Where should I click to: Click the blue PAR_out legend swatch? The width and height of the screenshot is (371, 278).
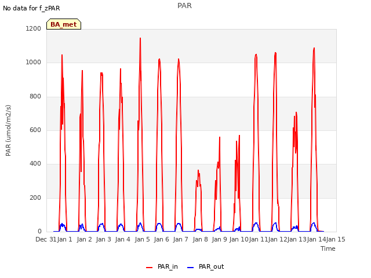[x=191, y=268]
